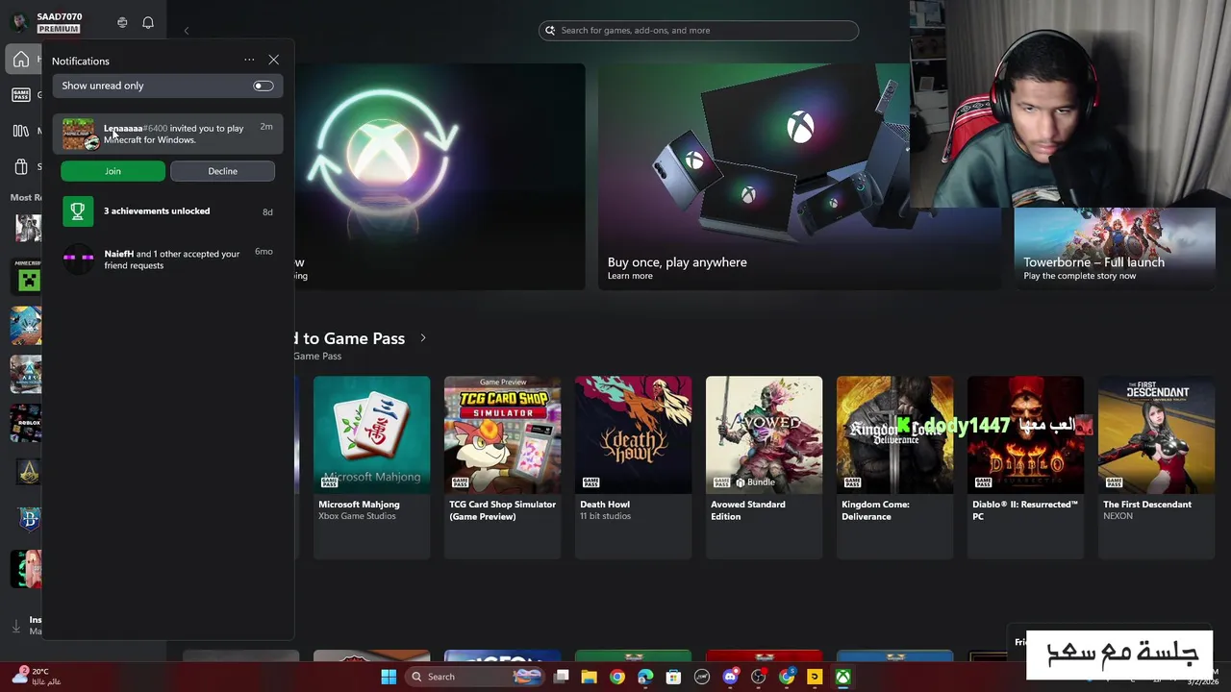Open the weather widget showing 20°C
Image resolution: width=1231 pixels, height=692 pixels.
(37, 677)
